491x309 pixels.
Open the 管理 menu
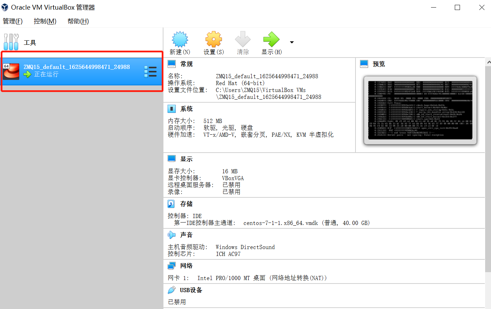click(x=12, y=21)
